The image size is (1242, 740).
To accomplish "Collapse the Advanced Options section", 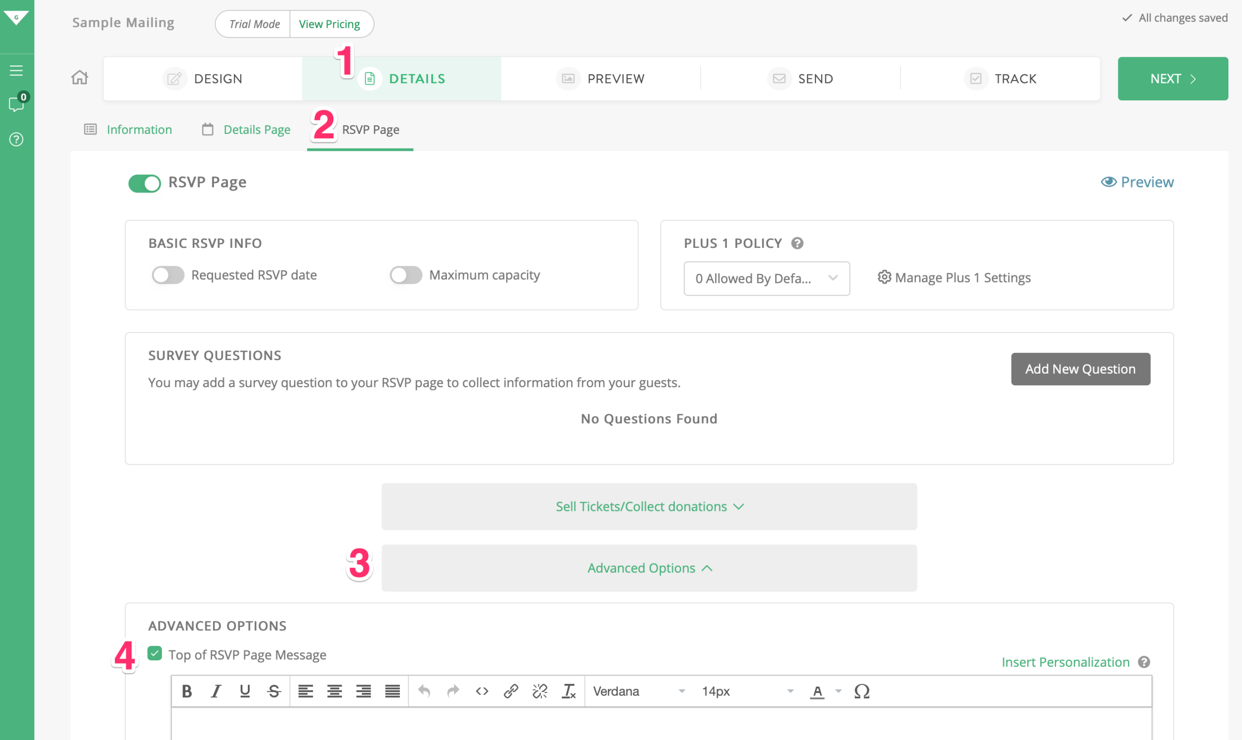I will pyautogui.click(x=649, y=568).
